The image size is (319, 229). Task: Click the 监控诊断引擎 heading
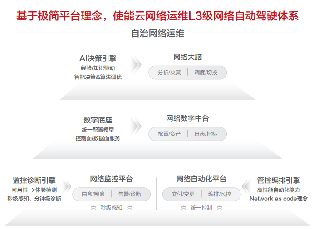[x=34, y=180]
